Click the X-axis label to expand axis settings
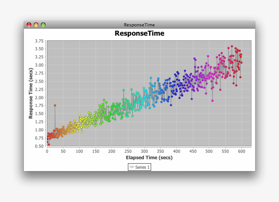 (x=150, y=158)
